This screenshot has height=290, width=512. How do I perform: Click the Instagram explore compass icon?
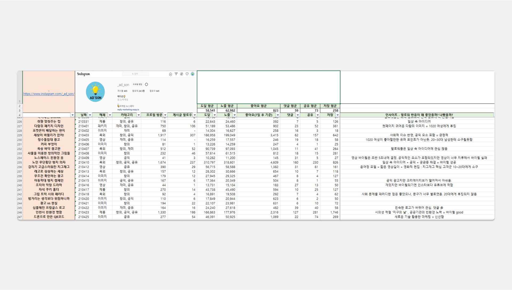tap(182, 74)
